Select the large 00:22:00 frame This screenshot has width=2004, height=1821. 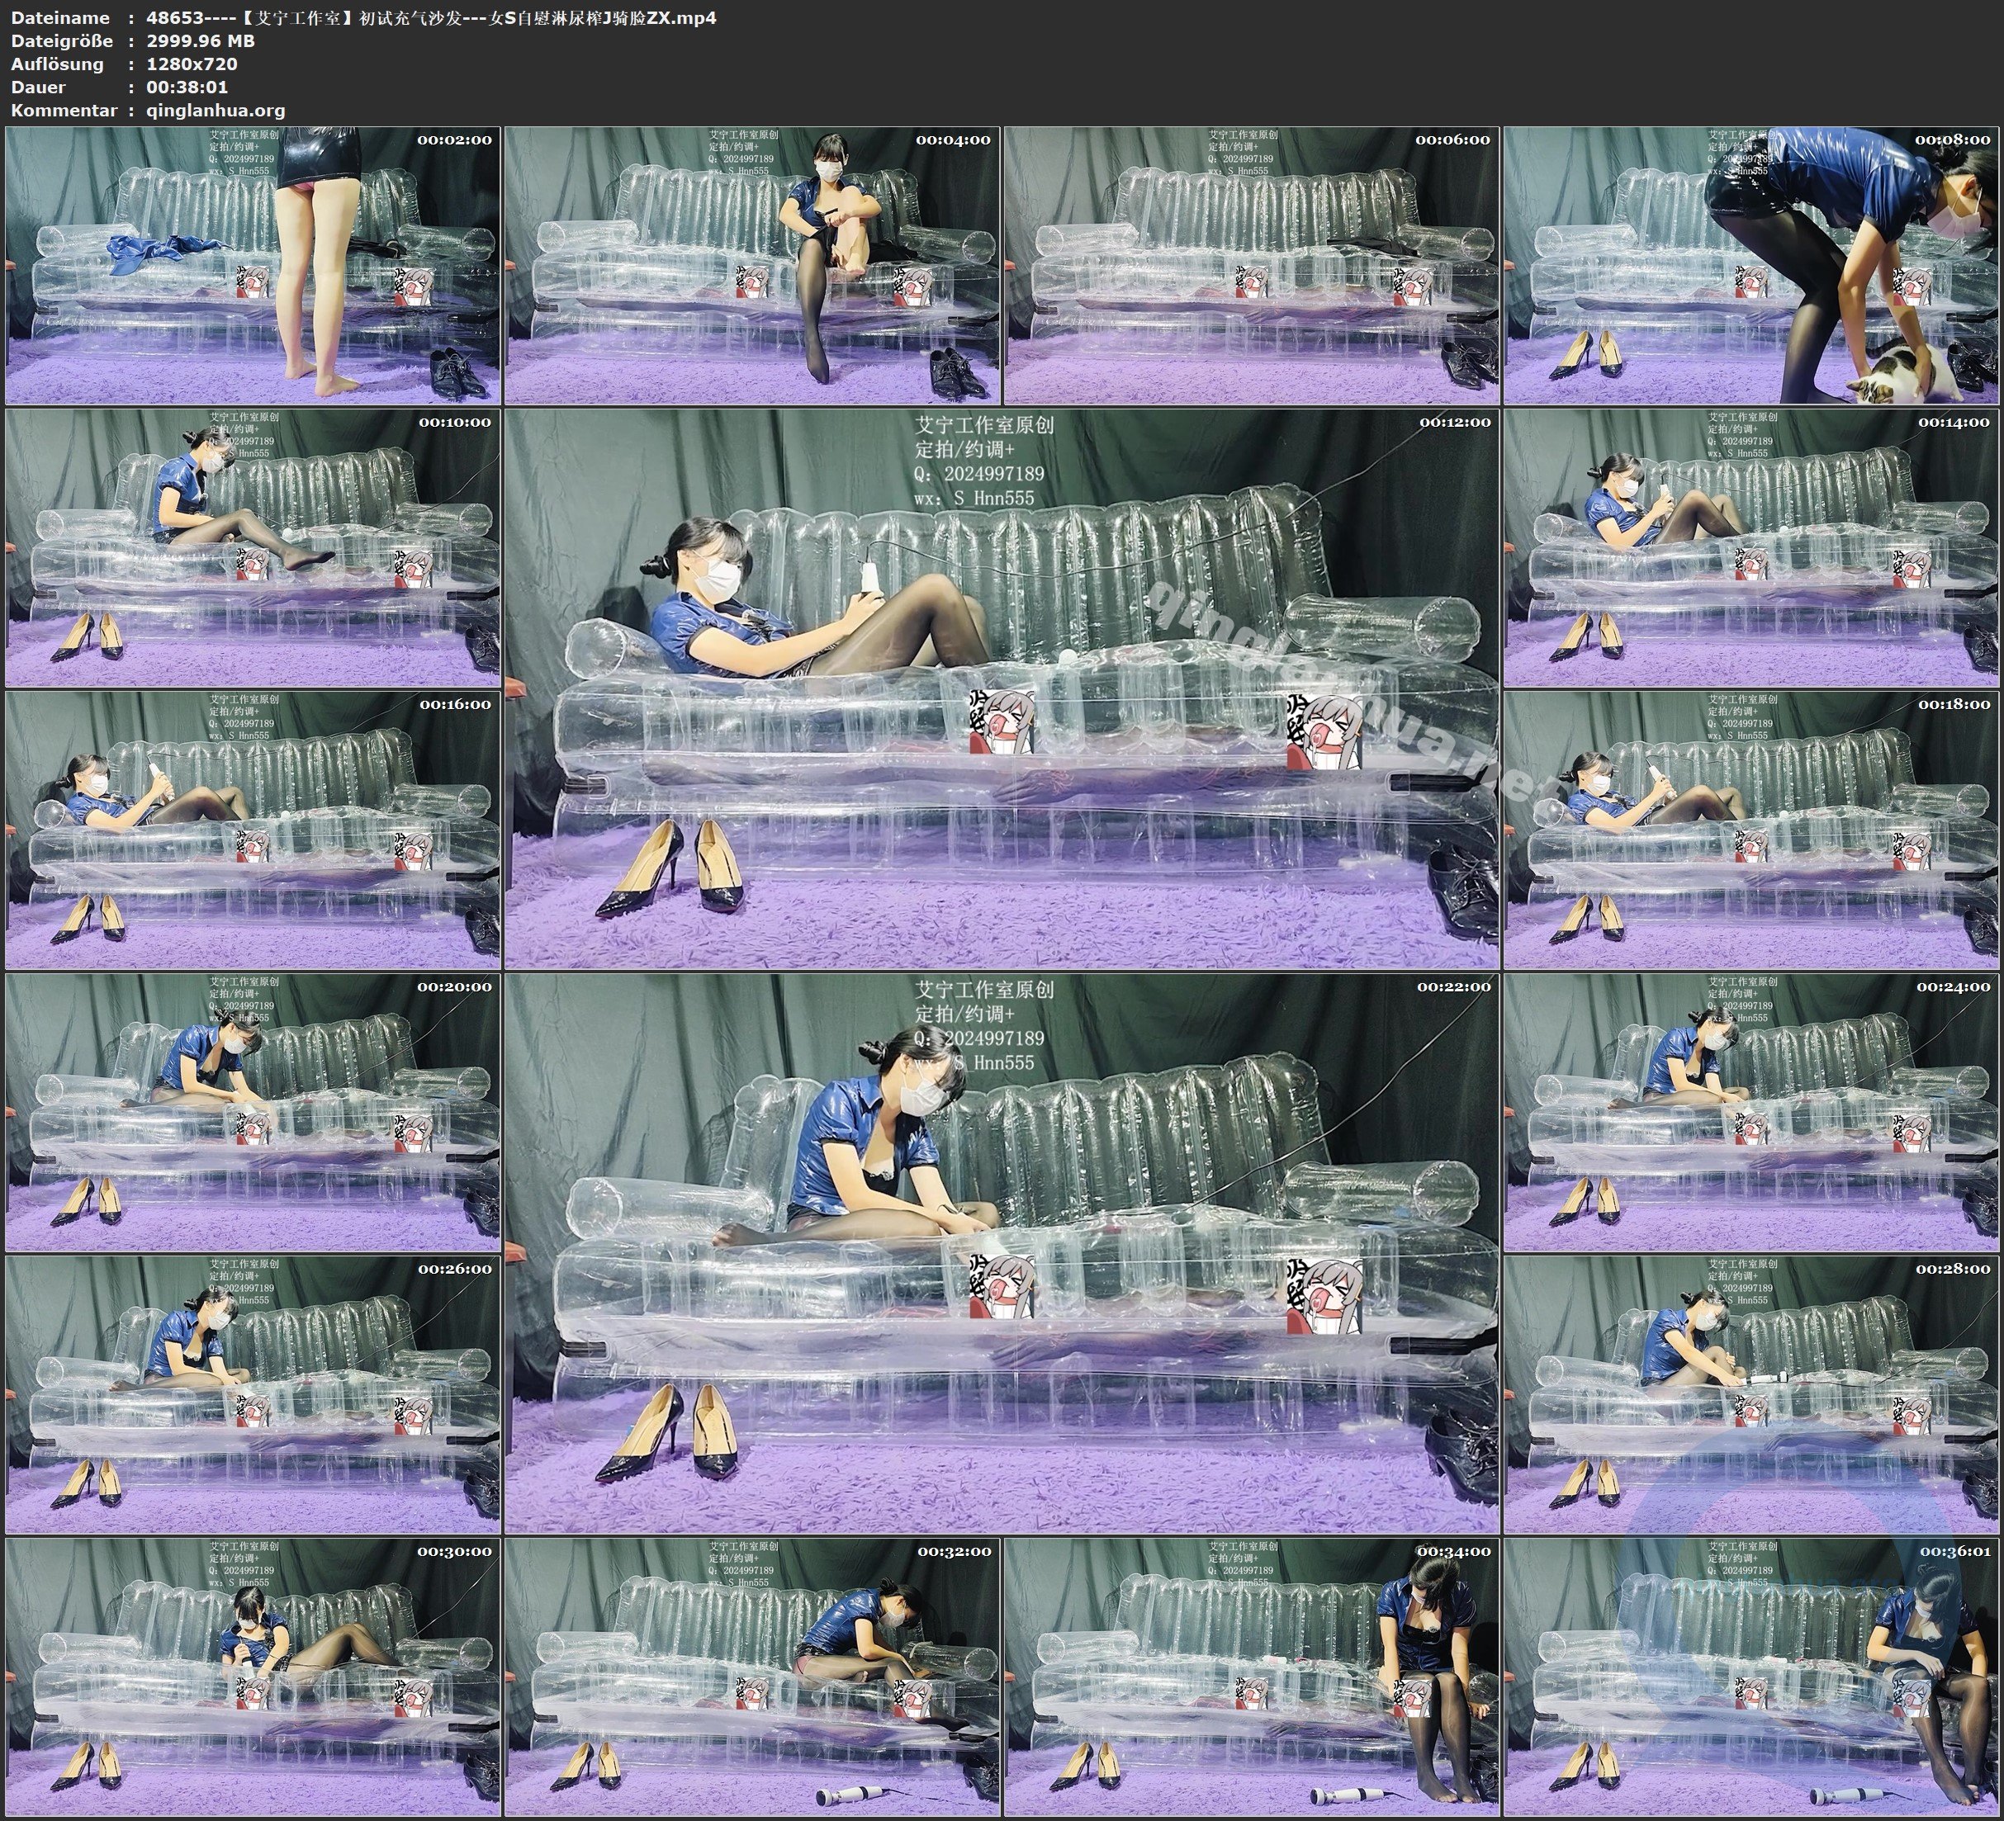[x=1001, y=1253]
